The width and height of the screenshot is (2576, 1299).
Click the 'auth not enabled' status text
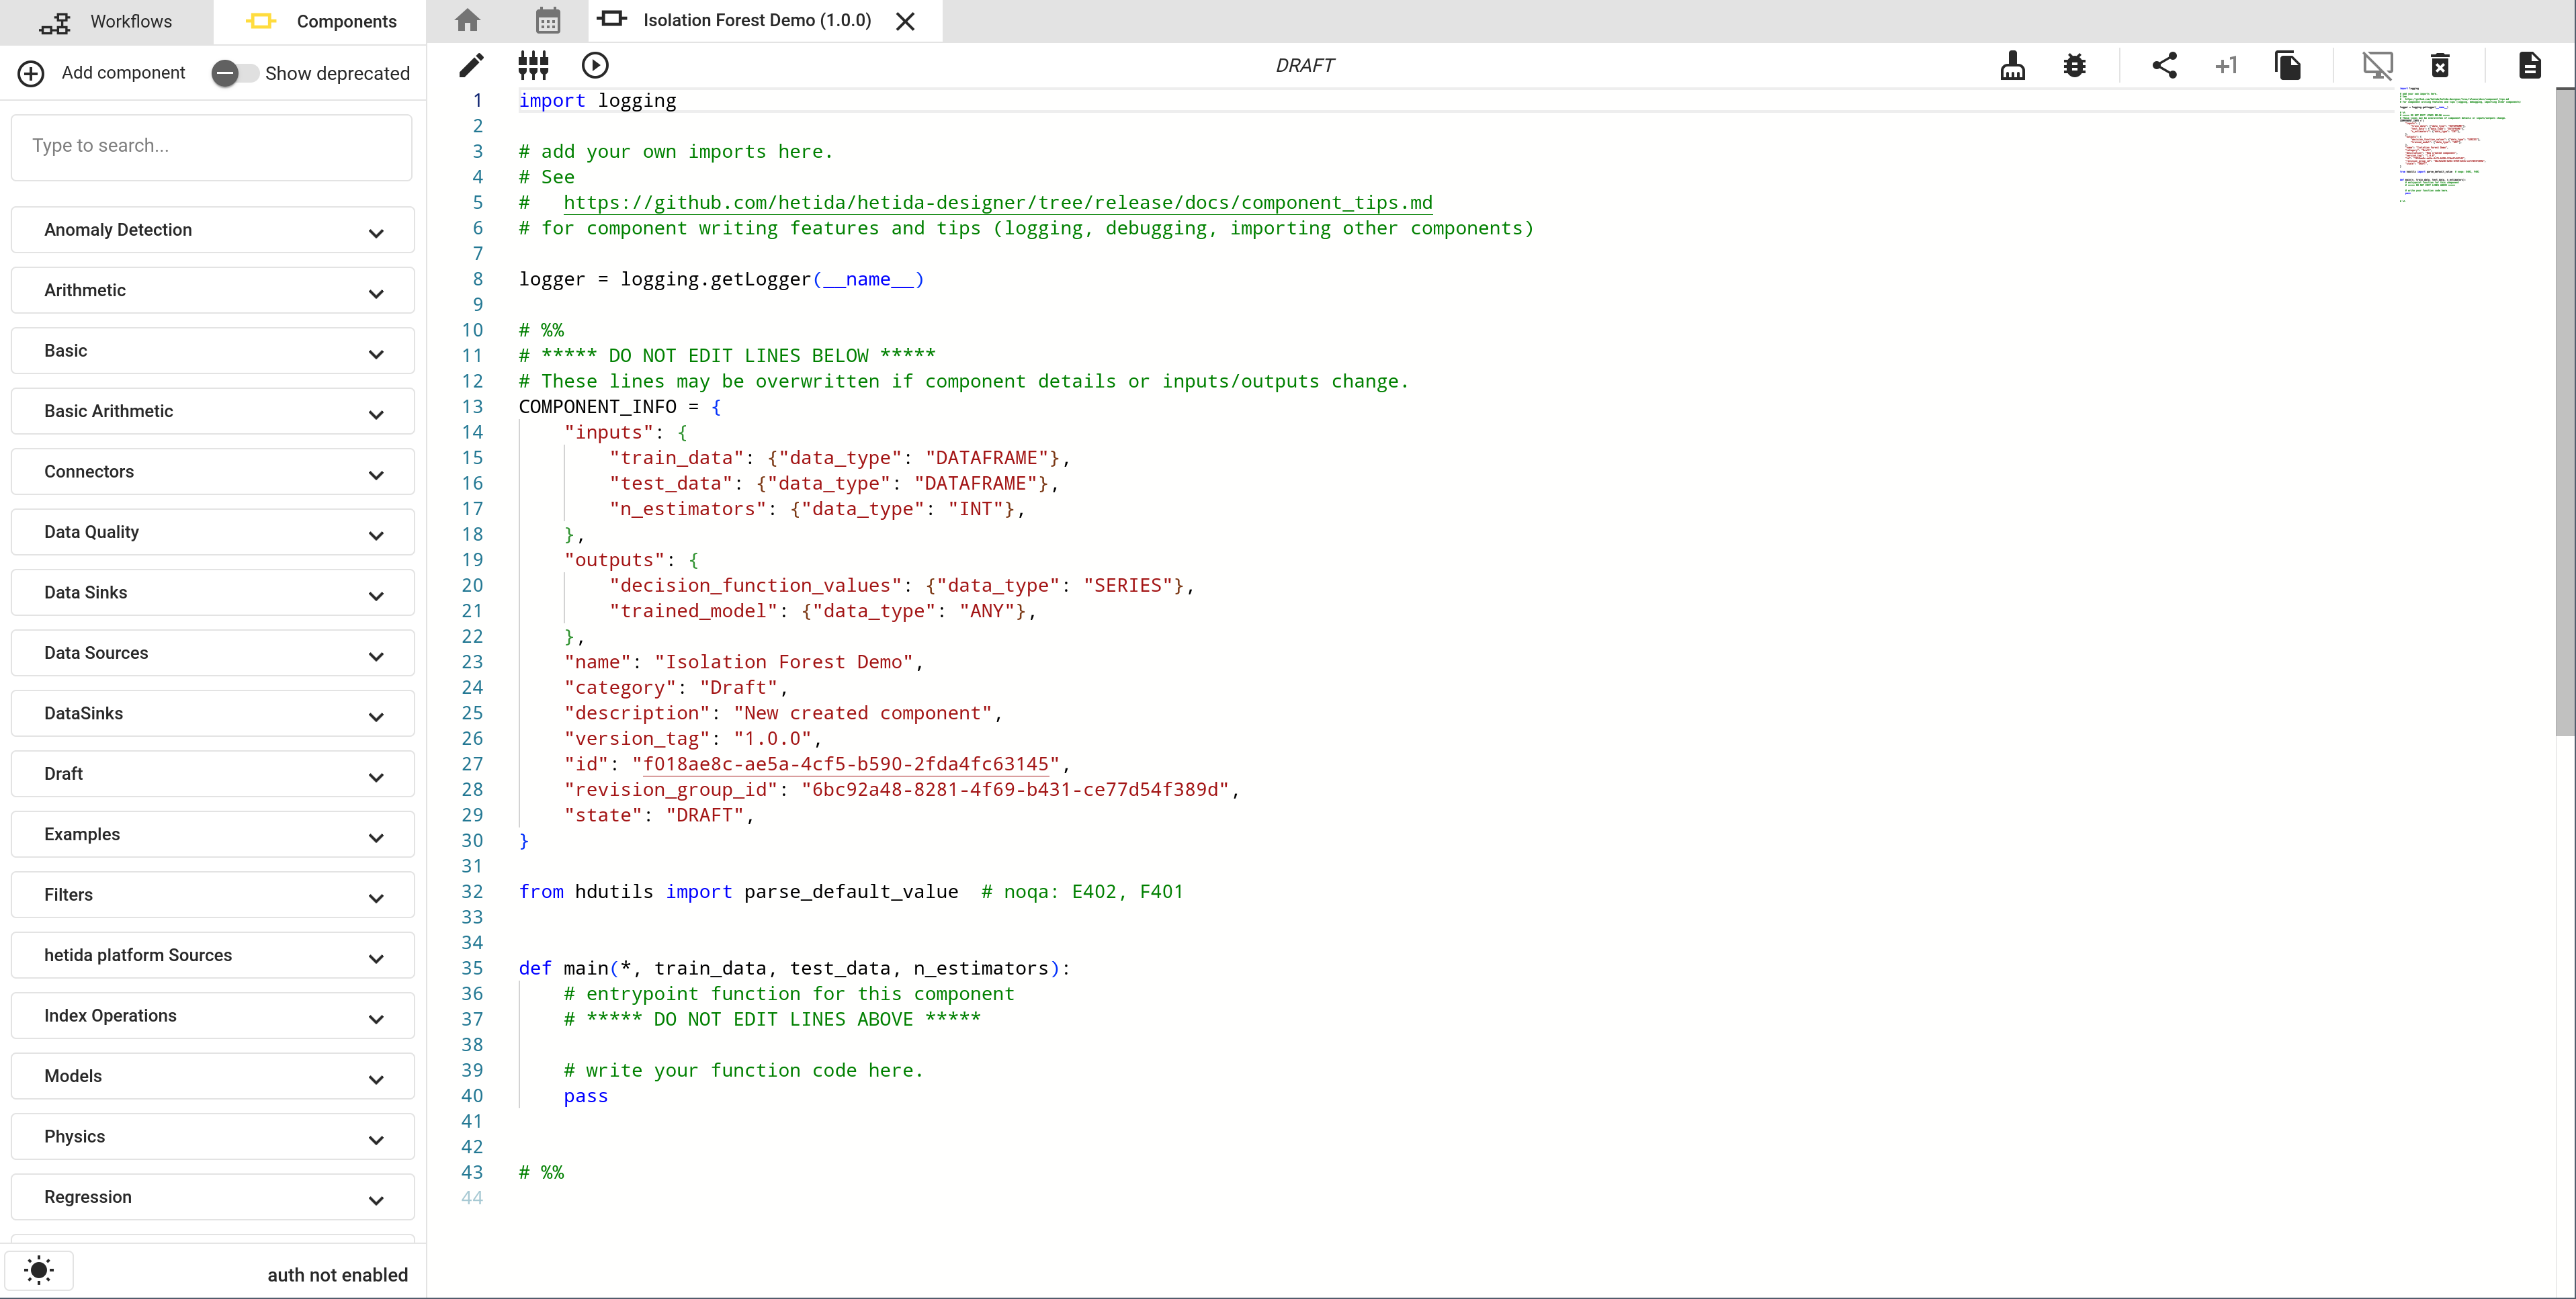(x=337, y=1275)
